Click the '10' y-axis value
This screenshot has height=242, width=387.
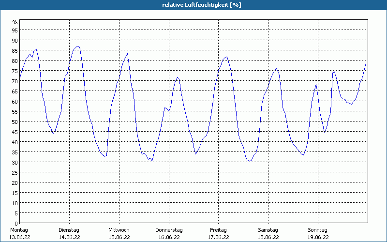15,203
